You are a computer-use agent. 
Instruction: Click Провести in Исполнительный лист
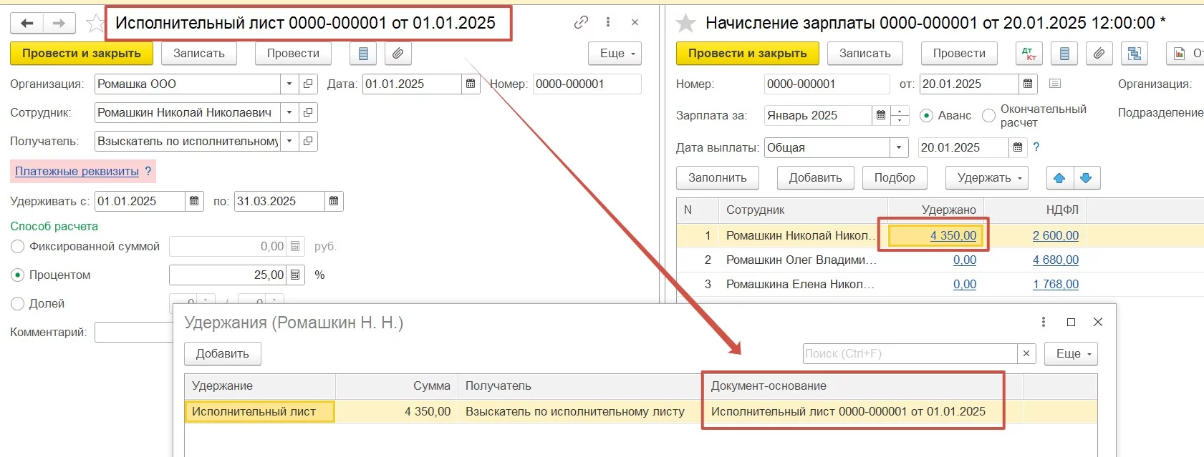click(x=293, y=54)
